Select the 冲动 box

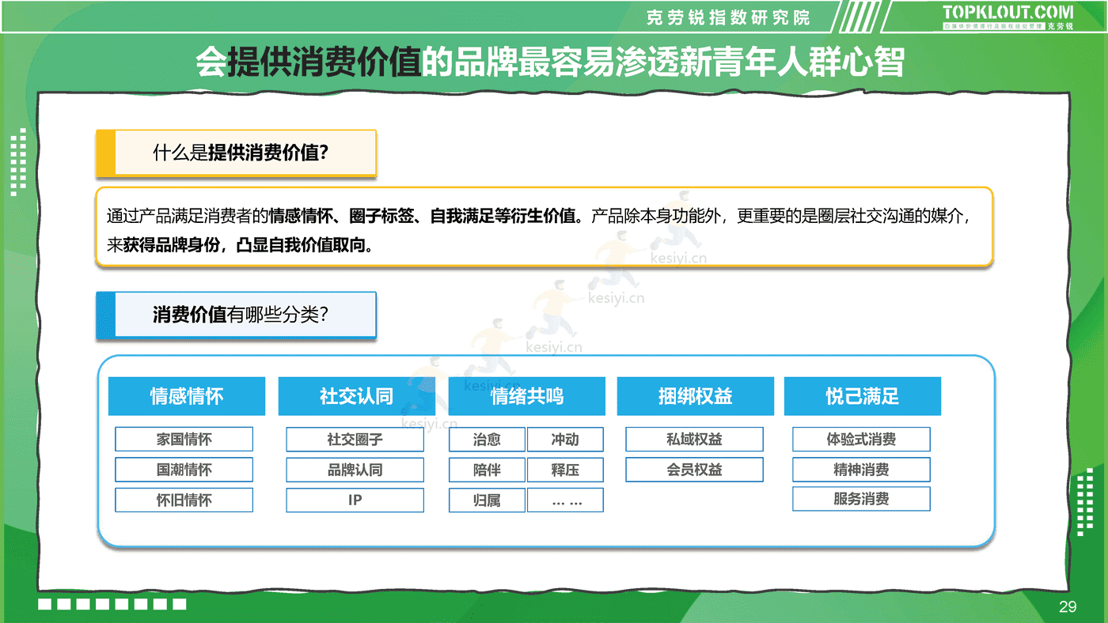pyautogui.click(x=565, y=440)
